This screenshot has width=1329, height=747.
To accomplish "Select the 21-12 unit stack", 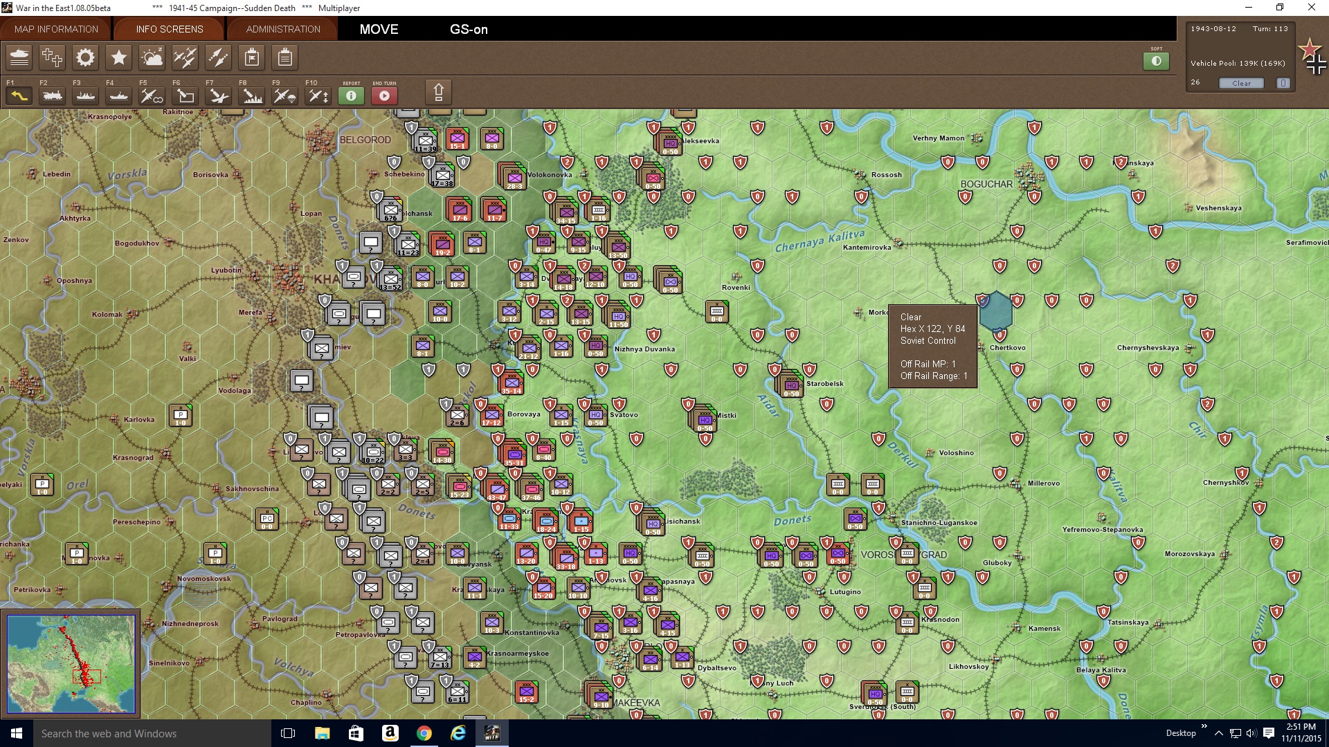I will click(528, 348).
